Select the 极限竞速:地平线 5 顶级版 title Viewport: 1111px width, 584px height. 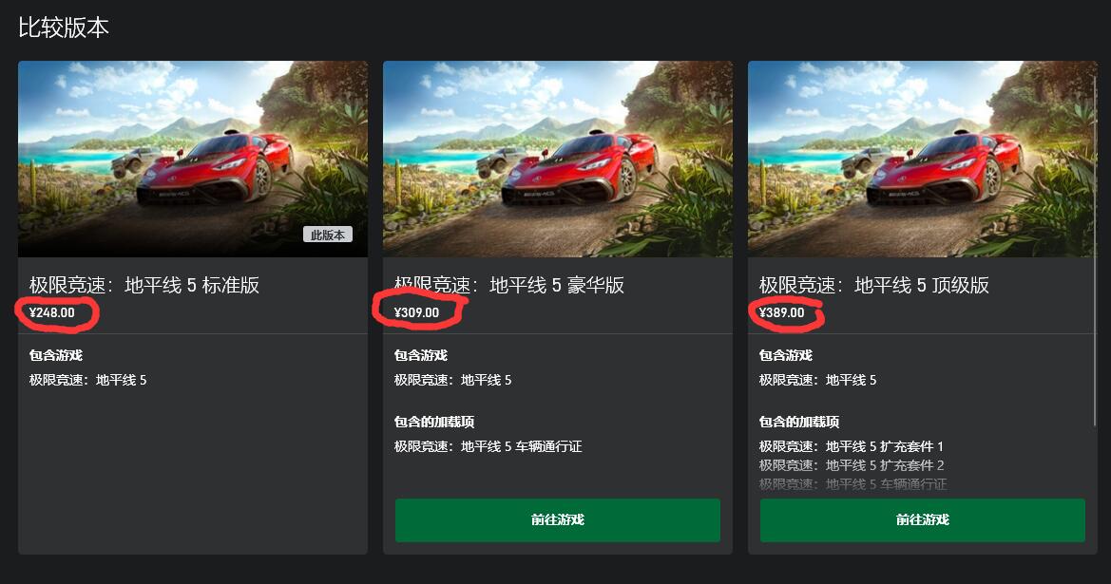pos(874,285)
